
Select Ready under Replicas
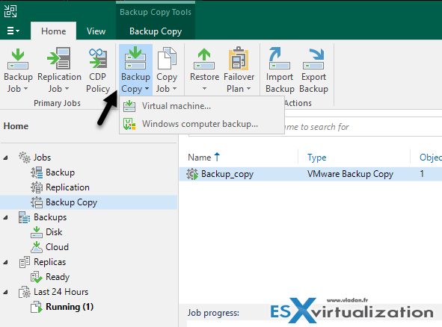pyautogui.click(x=58, y=277)
